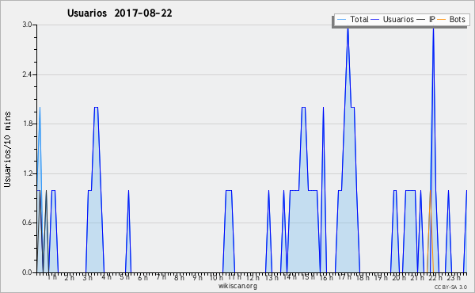The width and height of the screenshot is (475, 293).
Task: Click the y-axis value 0.6
Action: pyautogui.click(x=28, y=223)
